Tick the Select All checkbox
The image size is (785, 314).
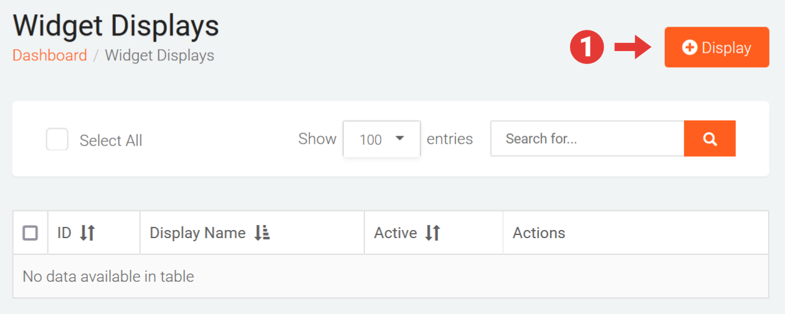click(x=57, y=140)
